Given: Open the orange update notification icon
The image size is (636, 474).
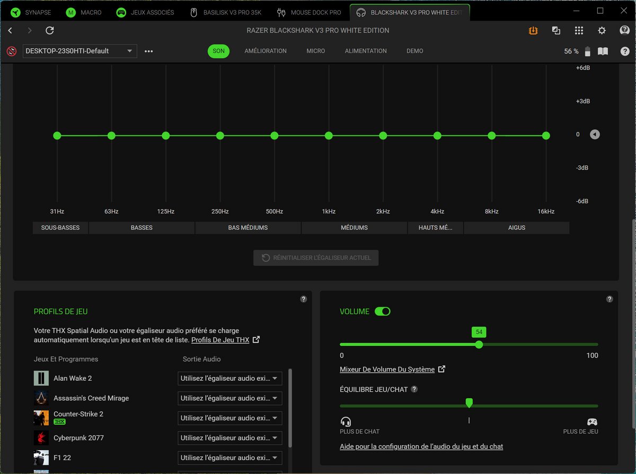Looking at the screenshot, I should point(533,31).
